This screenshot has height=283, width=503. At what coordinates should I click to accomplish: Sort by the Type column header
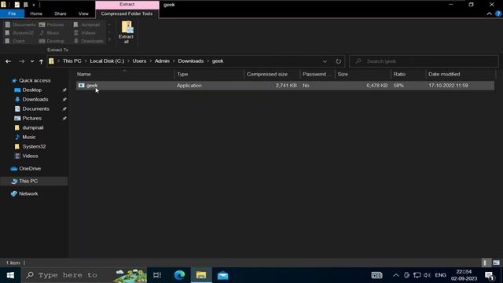[x=210, y=74]
